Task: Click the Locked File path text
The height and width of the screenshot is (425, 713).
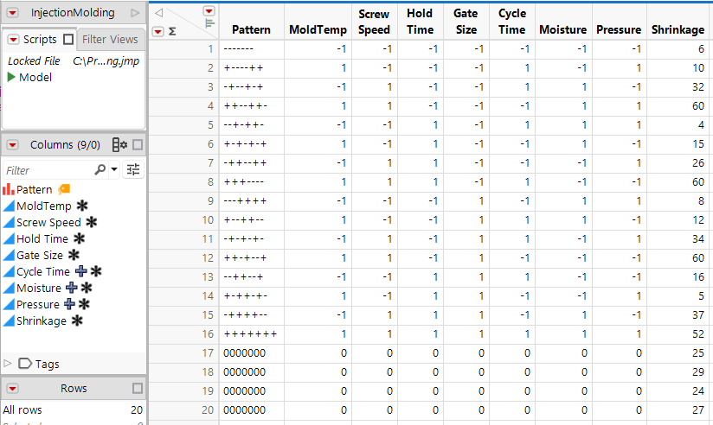Action: 106,60
